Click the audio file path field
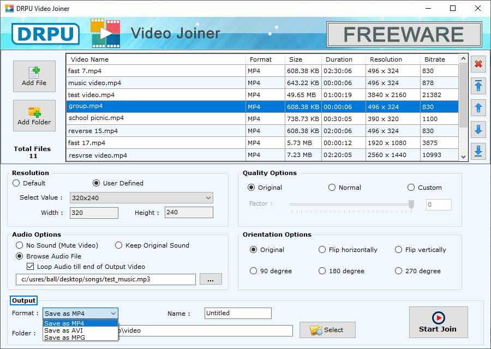This screenshot has width=491, height=349. click(x=106, y=279)
